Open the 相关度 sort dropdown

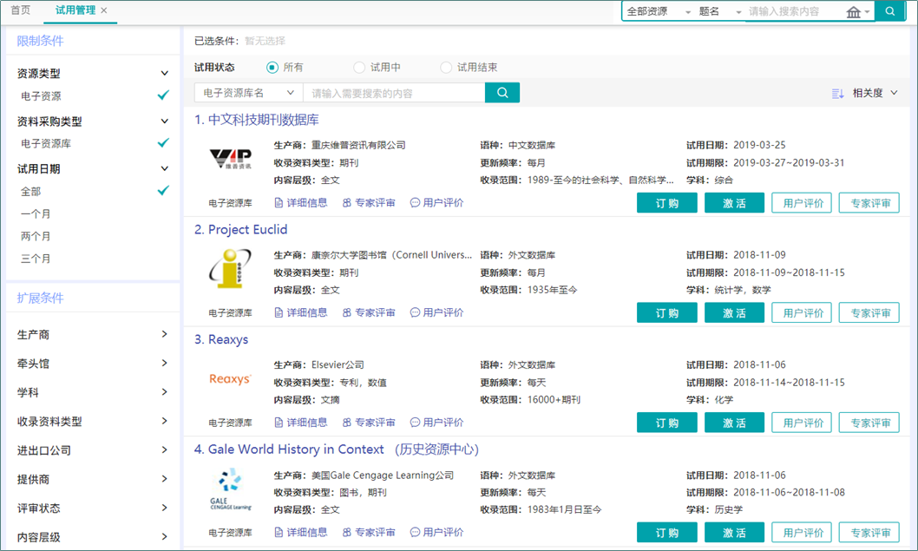coord(875,93)
